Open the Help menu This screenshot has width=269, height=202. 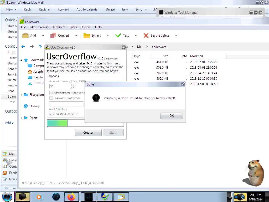(x=98, y=27)
